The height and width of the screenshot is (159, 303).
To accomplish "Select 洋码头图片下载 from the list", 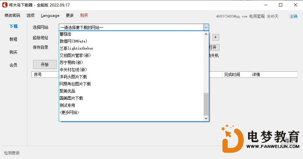I will pyautogui.click(x=132, y=77).
